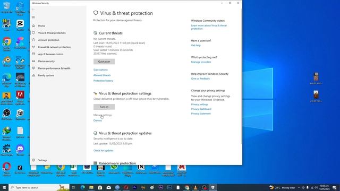The width and height of the screenshot is (340, 191).
Task: Open Allowed threats link
Action: (102, 75)
